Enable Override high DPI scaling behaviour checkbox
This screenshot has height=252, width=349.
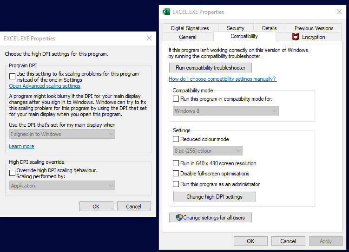pos(12,173)
